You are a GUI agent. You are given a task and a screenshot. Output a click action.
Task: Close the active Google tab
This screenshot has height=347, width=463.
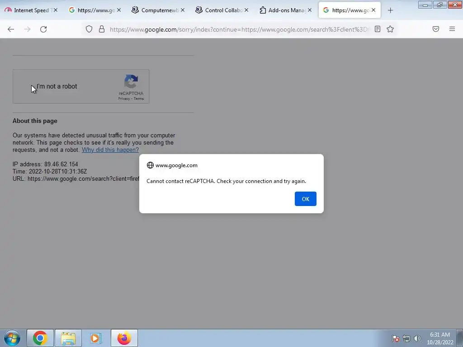pos(373,10)
